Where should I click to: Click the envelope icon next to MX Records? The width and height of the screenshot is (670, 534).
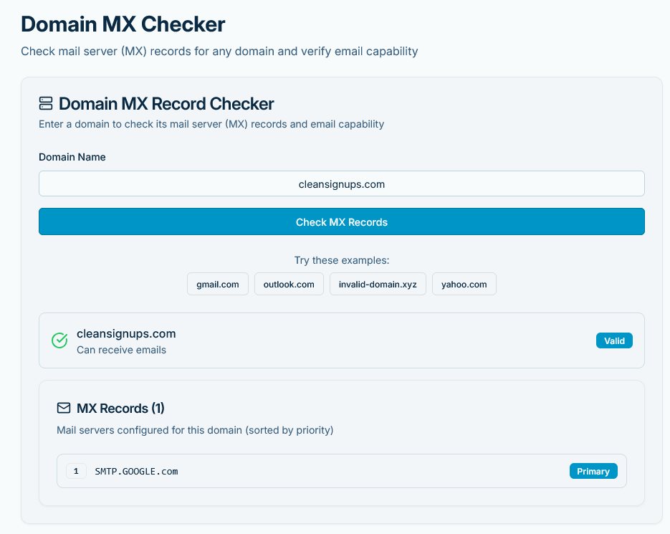64,408
